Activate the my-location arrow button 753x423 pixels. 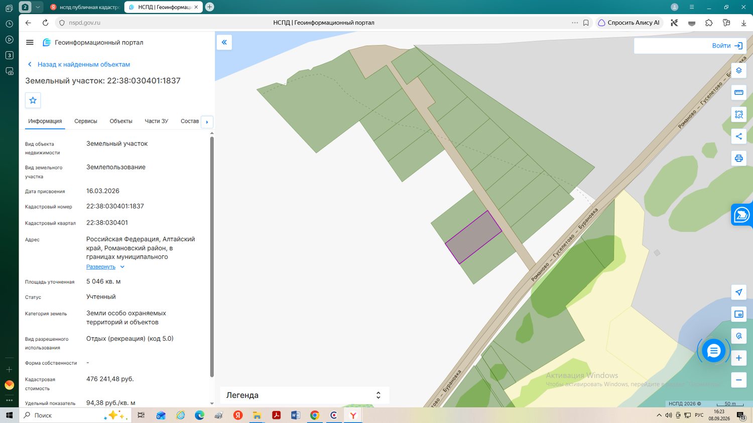pos(738,292)
